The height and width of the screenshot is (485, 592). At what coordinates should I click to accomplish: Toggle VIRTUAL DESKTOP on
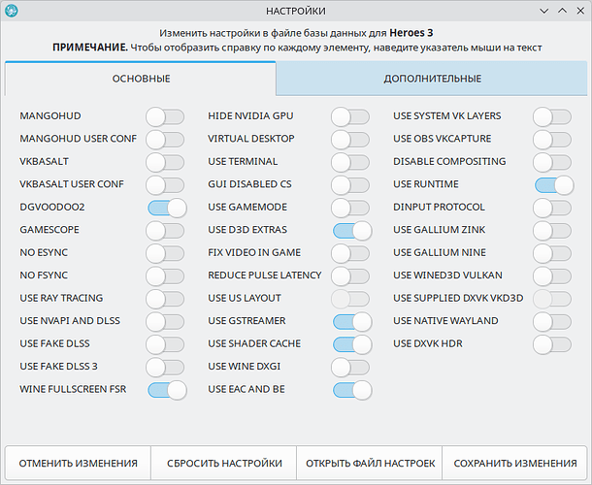pos(350,140)
